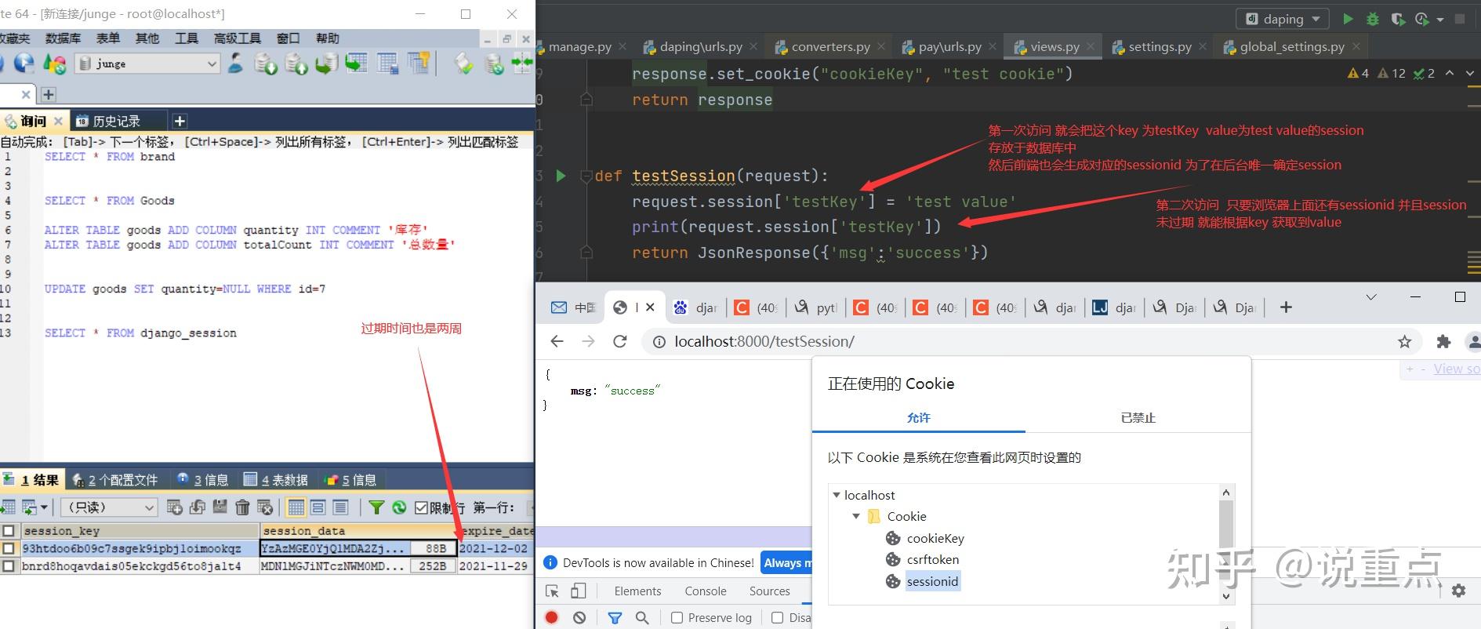This screenshot has height=629, width=1481.
Task: Click save changes disk icon in results
Action: tap(220, 507)
